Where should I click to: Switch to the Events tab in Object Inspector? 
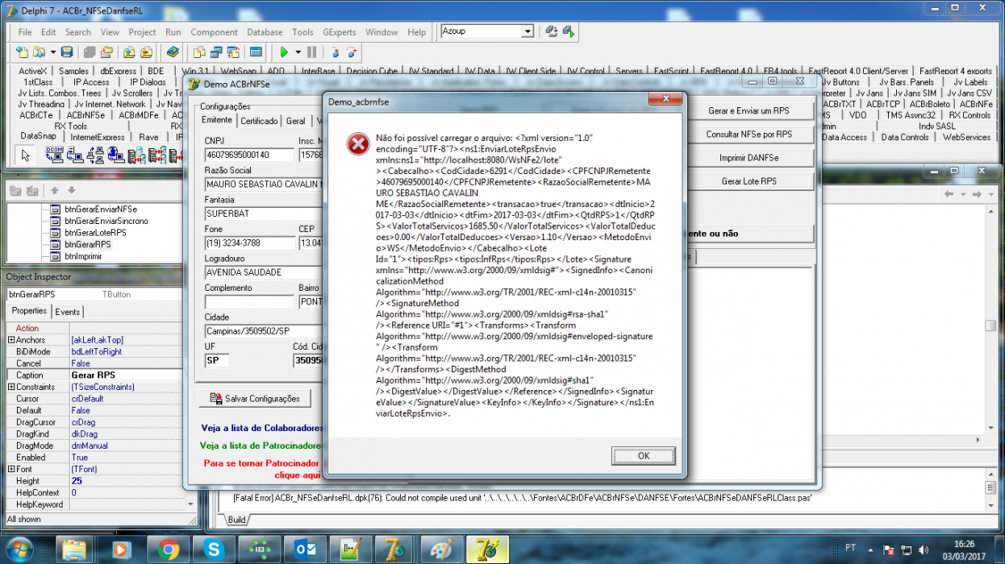coord(67,312)
